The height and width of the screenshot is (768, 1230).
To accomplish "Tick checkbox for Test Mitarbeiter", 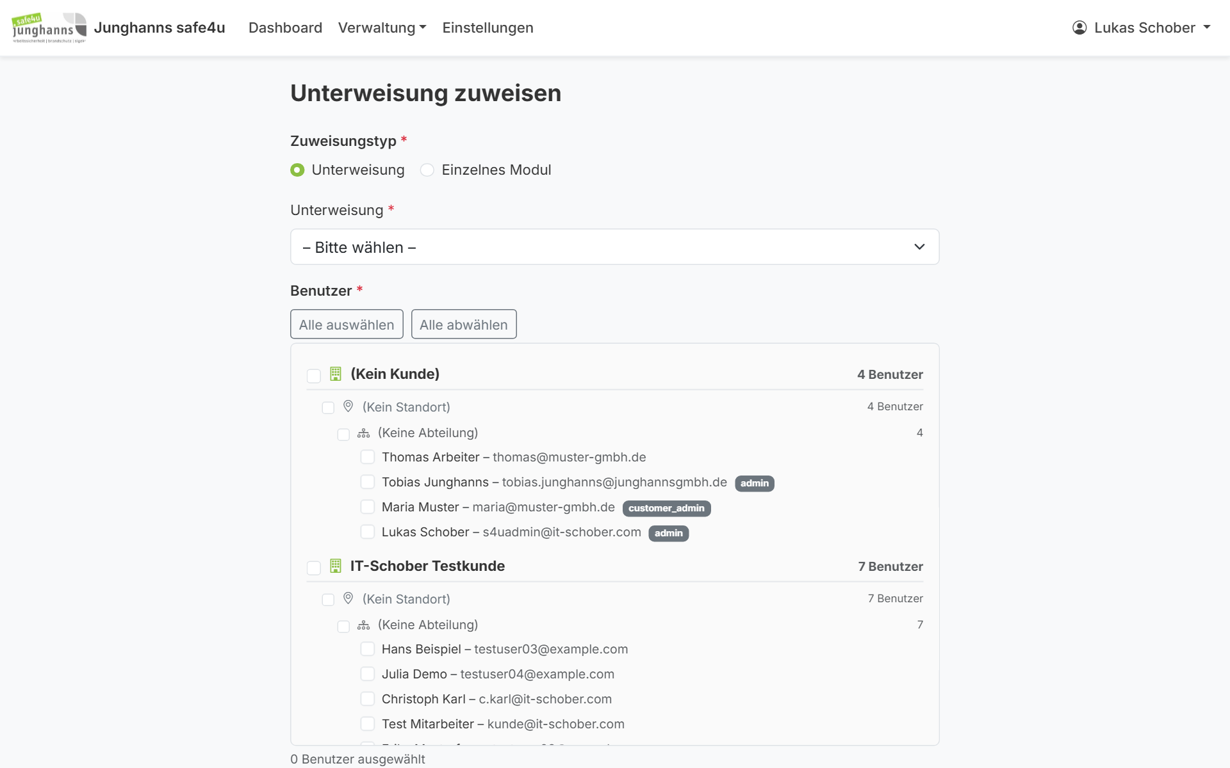I will [x=368, y=724].
